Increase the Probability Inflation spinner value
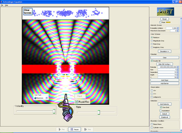The width and height of the screenshot is (182, 133). (178, 28)
